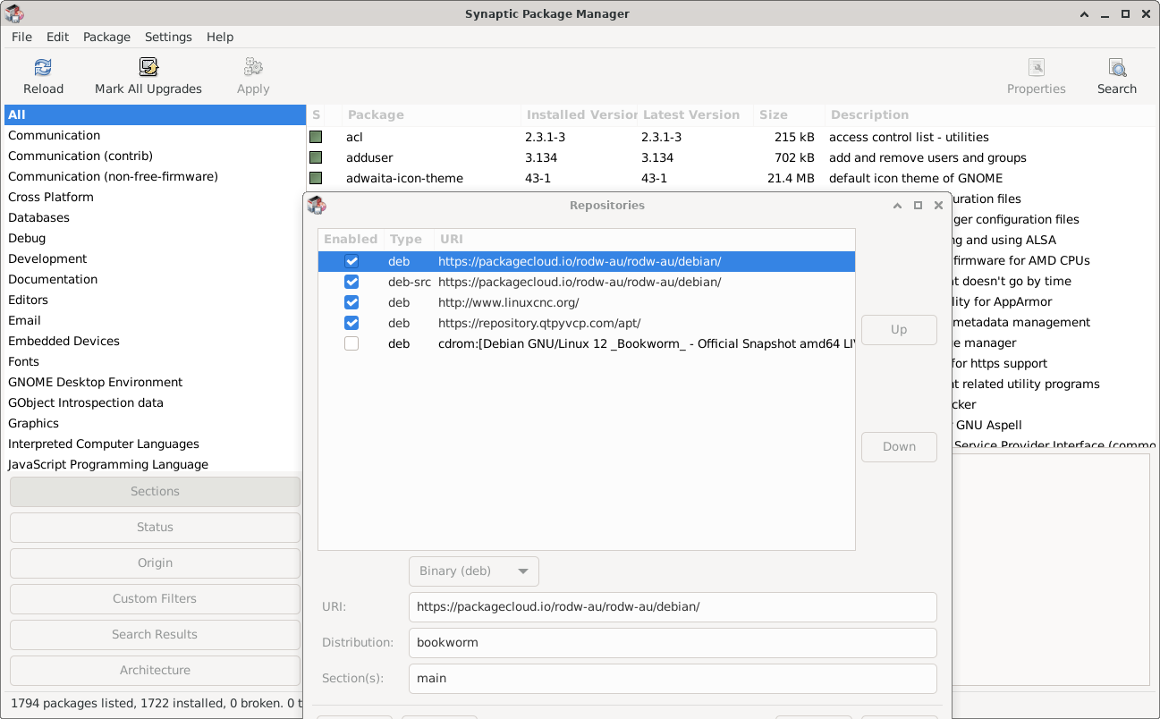Click the Search toolbar icon
Viewport: 1160px width, 719px height.
[x=1117, y=68]
